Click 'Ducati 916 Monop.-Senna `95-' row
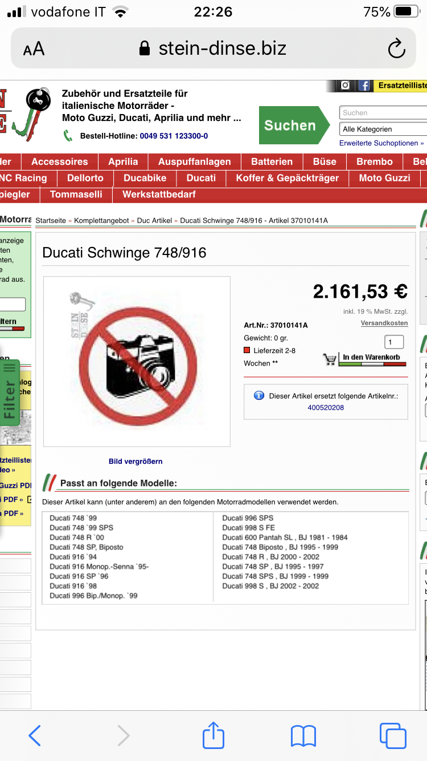 [99, 566]
